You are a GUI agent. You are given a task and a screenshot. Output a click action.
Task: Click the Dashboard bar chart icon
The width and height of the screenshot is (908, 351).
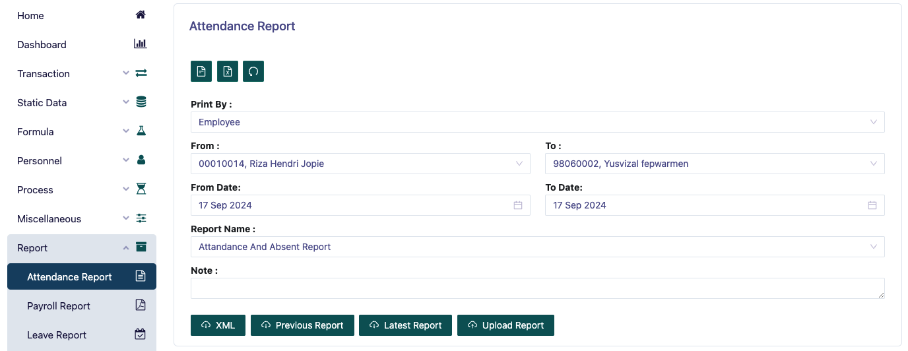pos(140,44)
